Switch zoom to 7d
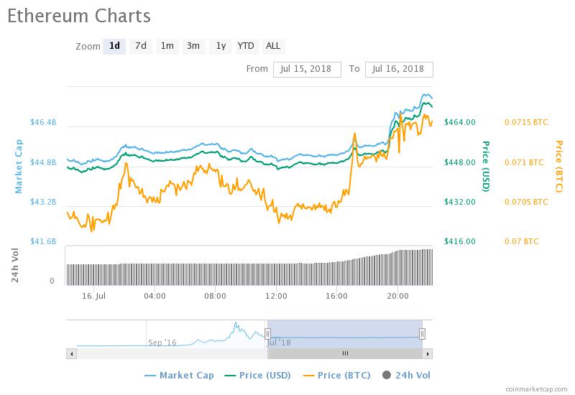The image size is (575, 395). pos(141,46)
